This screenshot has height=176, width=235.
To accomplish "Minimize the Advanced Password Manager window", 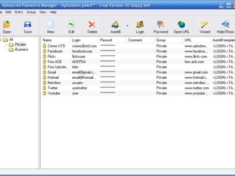I will 221,5.
